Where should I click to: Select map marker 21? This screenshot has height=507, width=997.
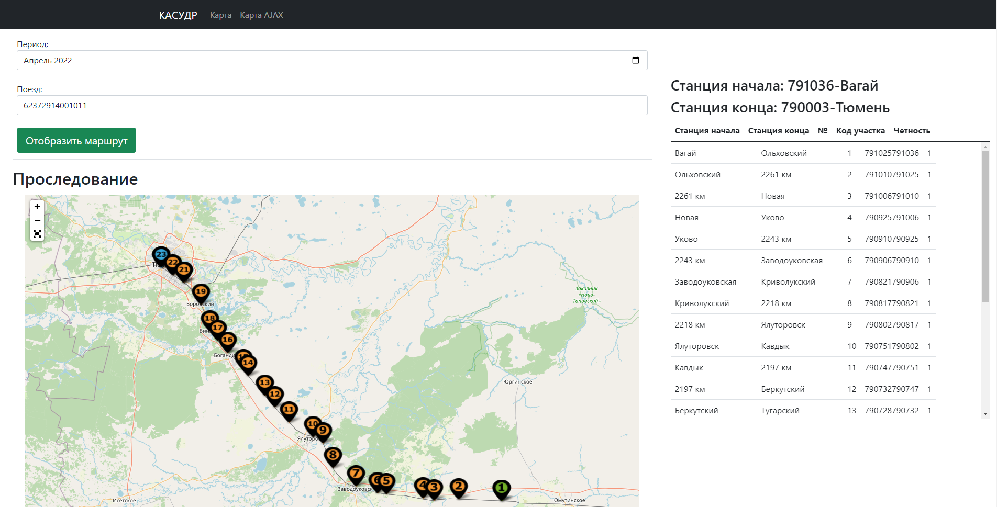point(184,271)
